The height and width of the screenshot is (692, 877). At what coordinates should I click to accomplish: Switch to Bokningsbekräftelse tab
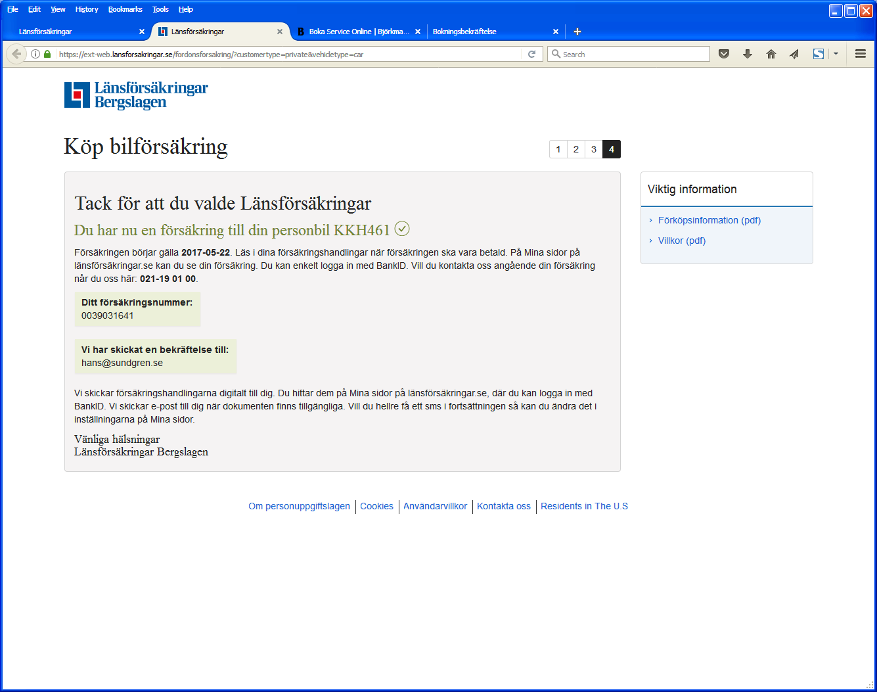coord(496,32)
